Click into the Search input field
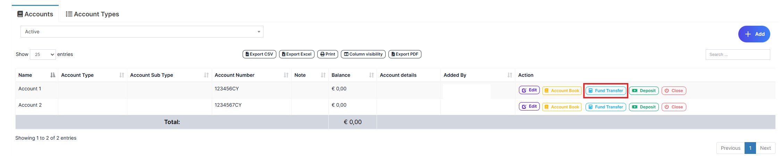This screenshot has height=156, width=781. click(x=738, y=55)
